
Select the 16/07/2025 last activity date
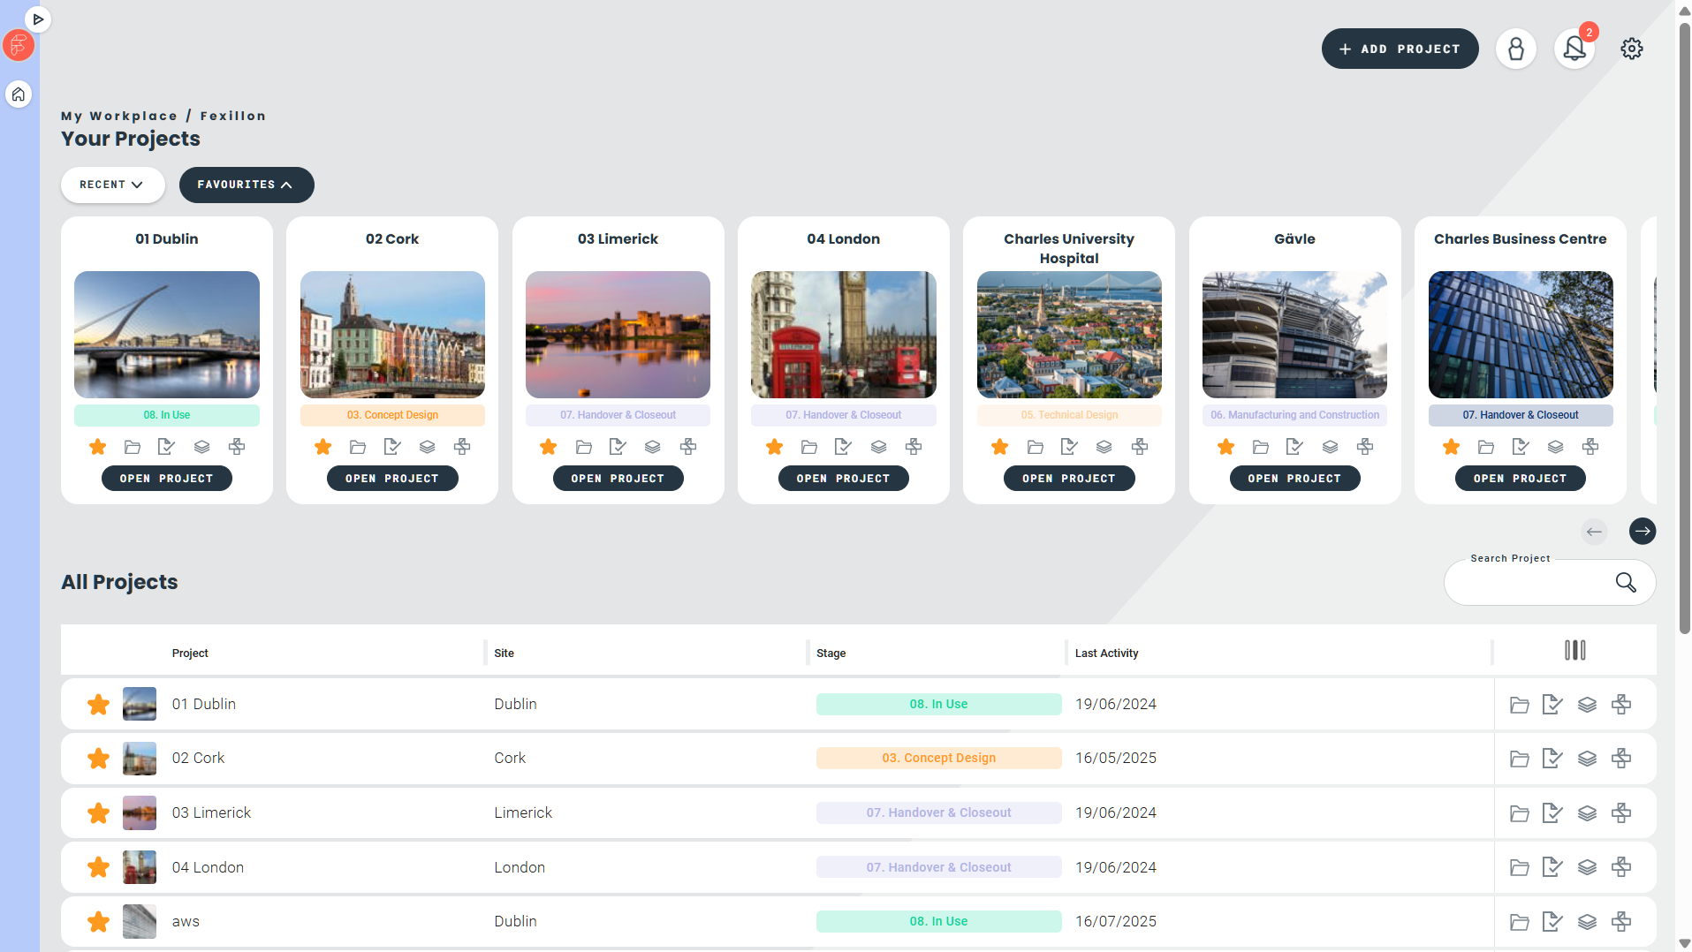coord(1116,922)
